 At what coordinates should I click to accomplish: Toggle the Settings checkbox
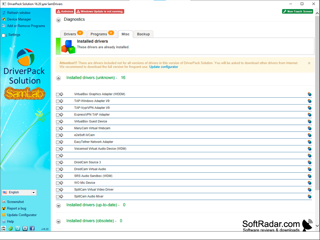point(3,35)
